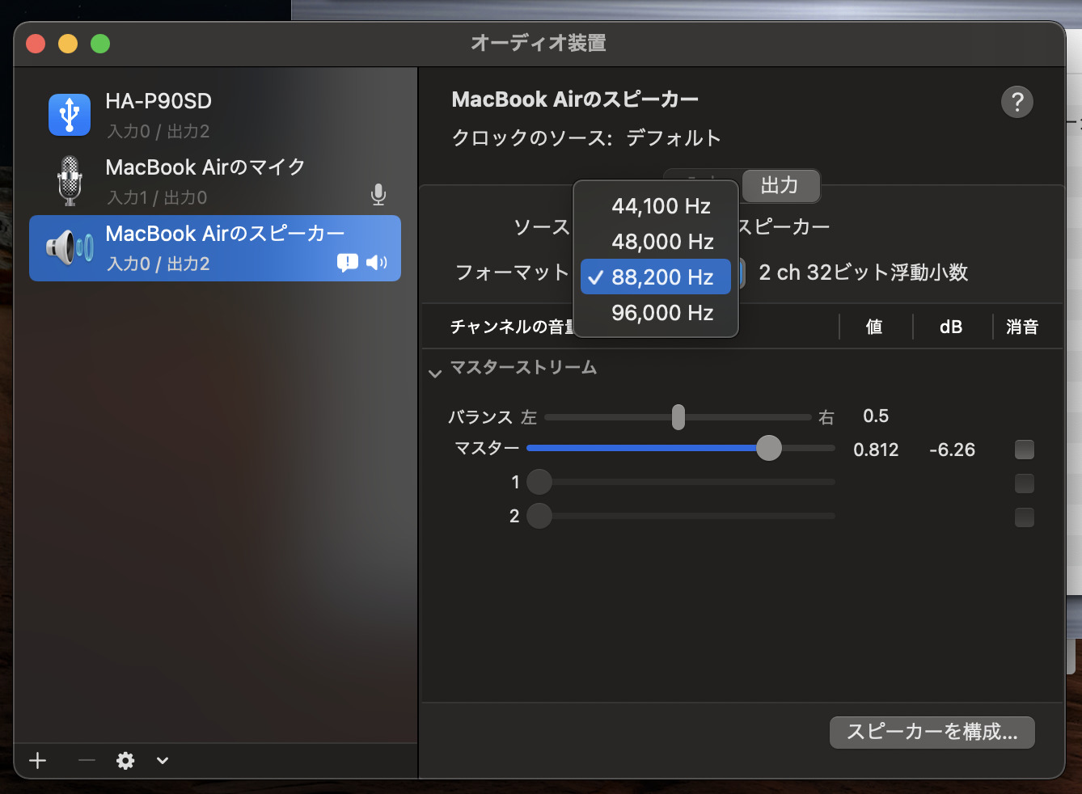Image resolution: width=1082 pixels, height=794 pixels.
Task: Toggle mute checkbox for channel 2
Action: (1024, 517)
